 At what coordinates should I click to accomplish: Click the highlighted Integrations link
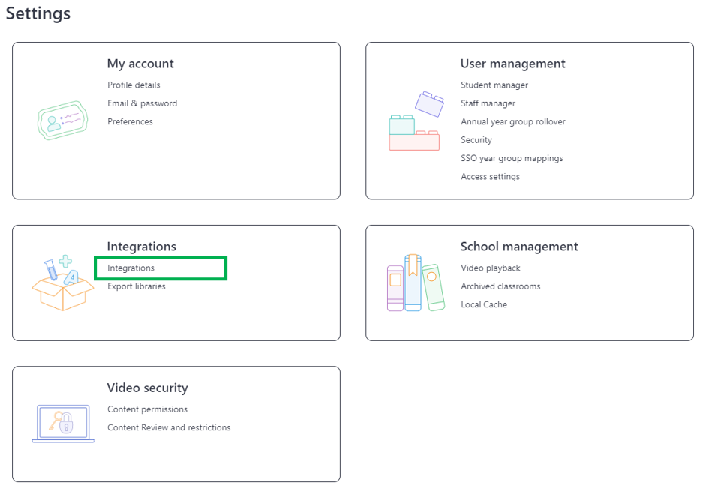tap(131, 268)
